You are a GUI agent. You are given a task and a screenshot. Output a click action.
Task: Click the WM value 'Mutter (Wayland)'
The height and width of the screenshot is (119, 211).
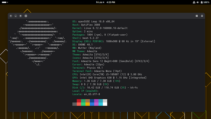tap(90, 48)
